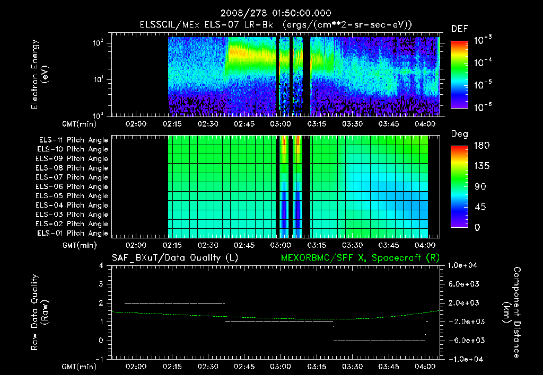Select the "Electron Energy (eV)" axis label
The height and width of the screenshot is (375, 543).
(39, 74)
